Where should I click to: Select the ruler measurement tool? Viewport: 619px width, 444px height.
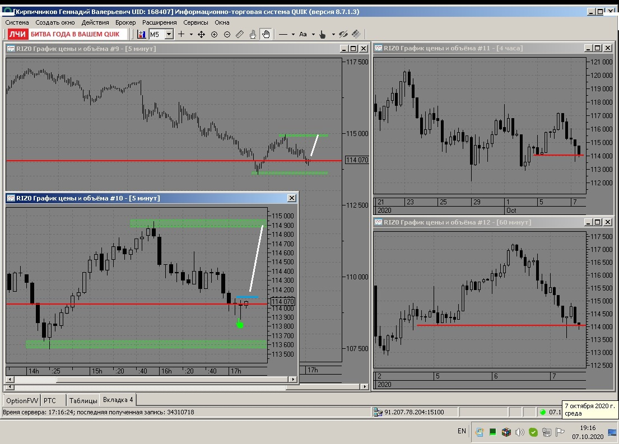[x=240, y=34]
